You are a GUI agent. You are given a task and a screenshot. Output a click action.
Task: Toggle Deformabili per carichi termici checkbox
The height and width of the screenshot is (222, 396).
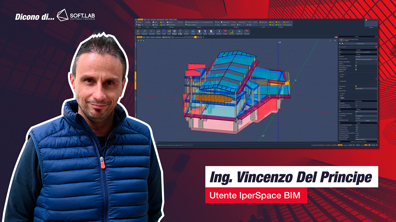pos(356,113)
